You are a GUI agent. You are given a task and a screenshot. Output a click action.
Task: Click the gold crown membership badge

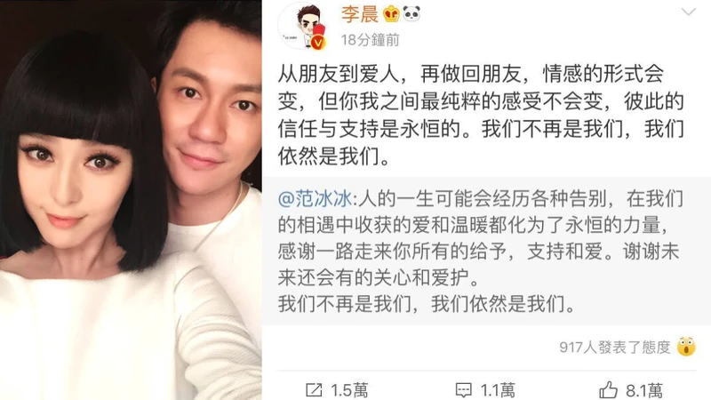tap(391, 14)
